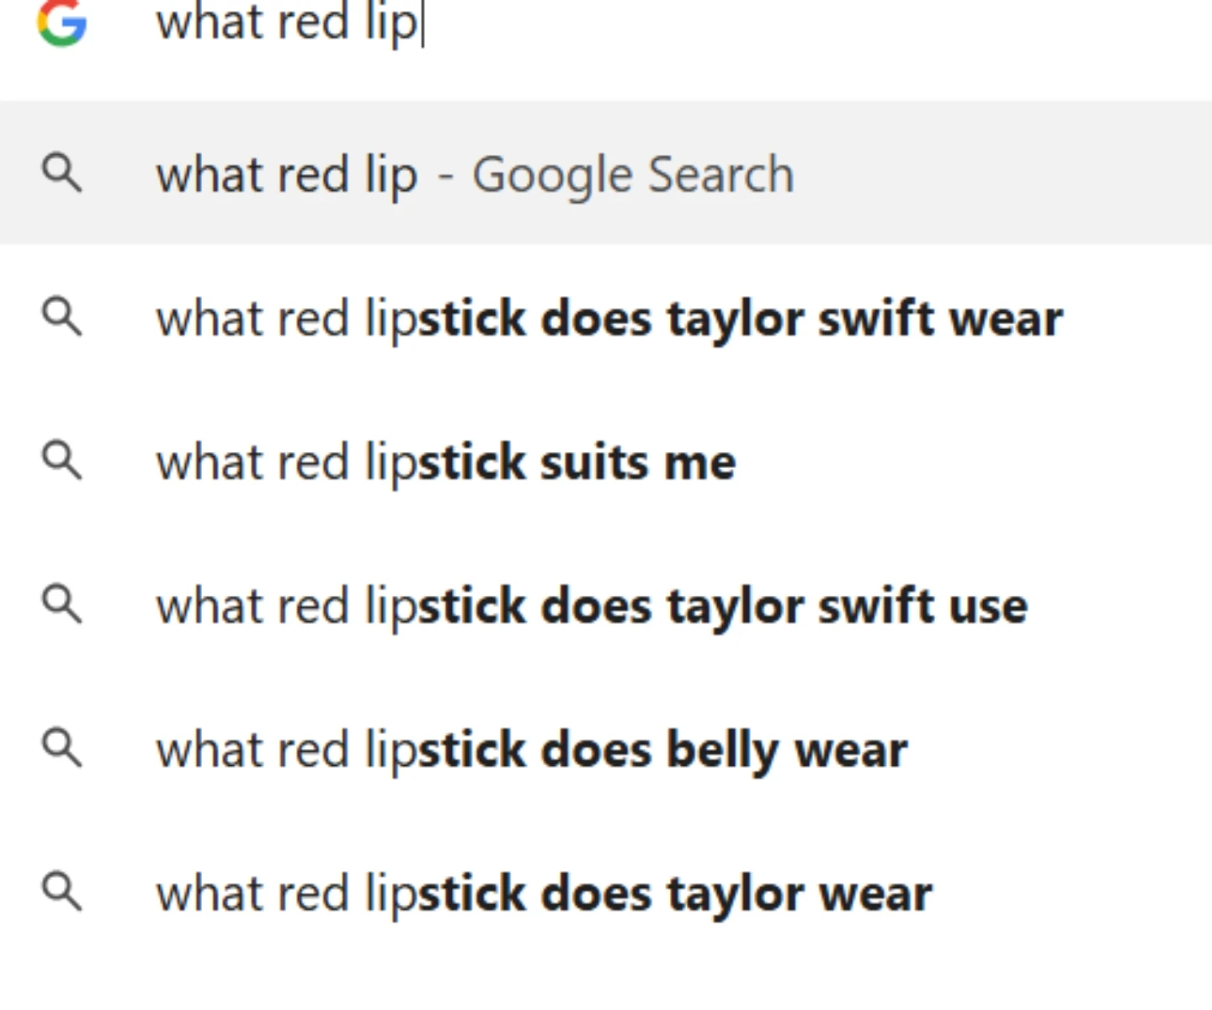Screen dimensions: 1212x1010
Task: Click search icon beside 'taylor swift wear' suggestion
Action: point(61,317)
